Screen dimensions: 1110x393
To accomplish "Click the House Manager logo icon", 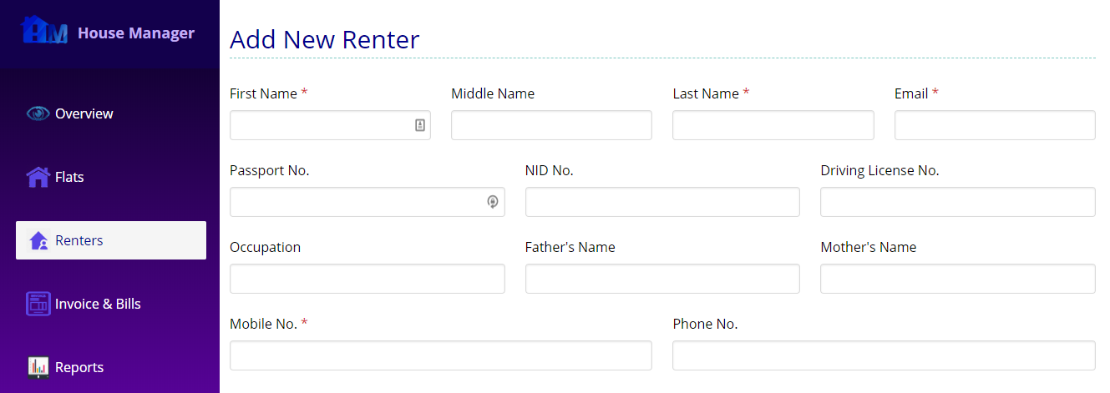I will click(45, 31).
